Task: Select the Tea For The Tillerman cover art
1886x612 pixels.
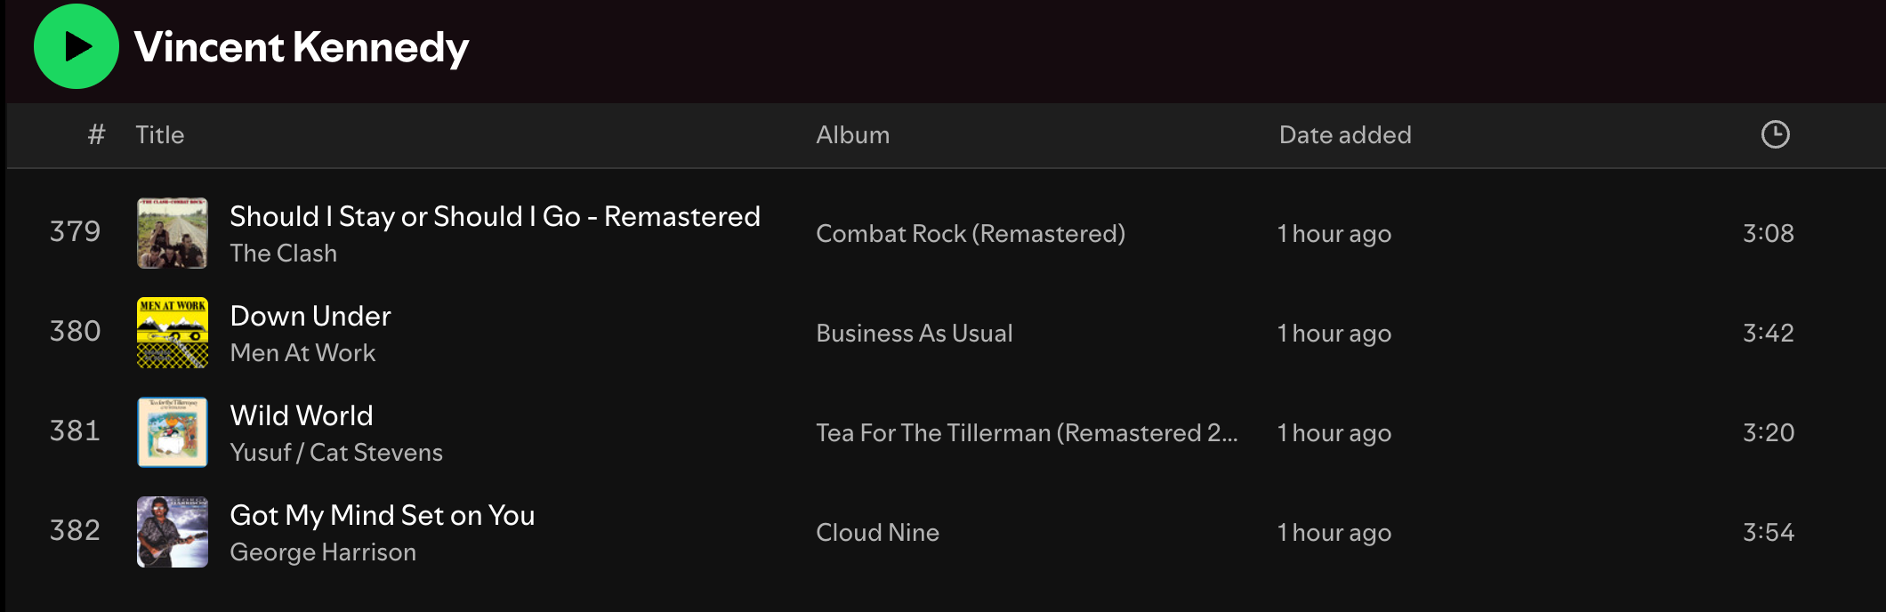Action: (x=173, y=432)
